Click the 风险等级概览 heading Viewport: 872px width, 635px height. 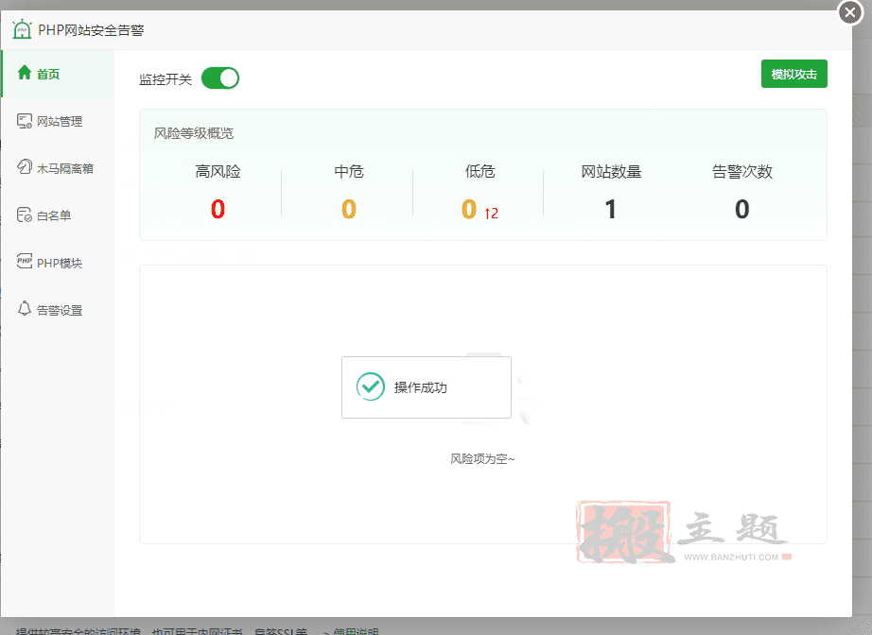click(x=194, y=133)
